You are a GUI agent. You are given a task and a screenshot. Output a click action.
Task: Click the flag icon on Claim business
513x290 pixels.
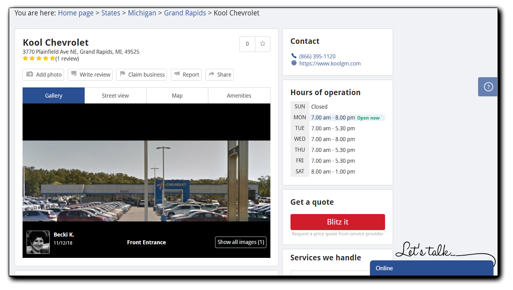click(123, 74)
